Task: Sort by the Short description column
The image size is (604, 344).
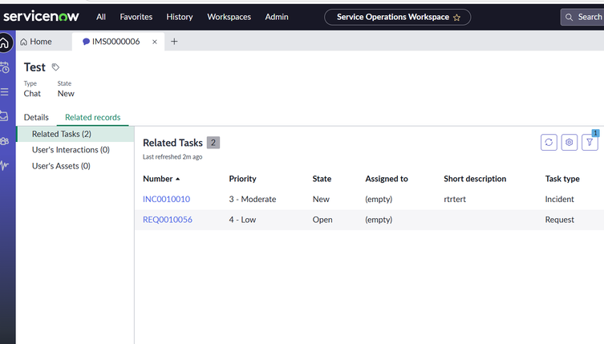Action: 475,179
